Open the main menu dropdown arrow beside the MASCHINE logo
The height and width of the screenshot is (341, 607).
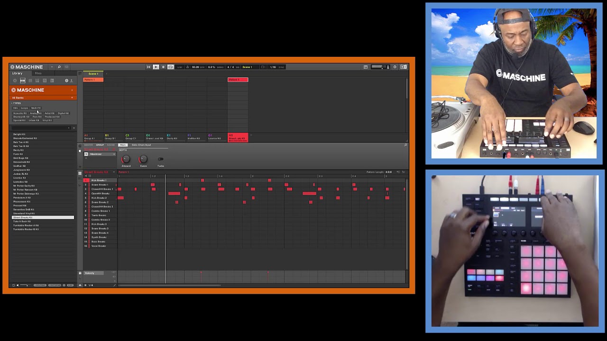coord(52,67)
